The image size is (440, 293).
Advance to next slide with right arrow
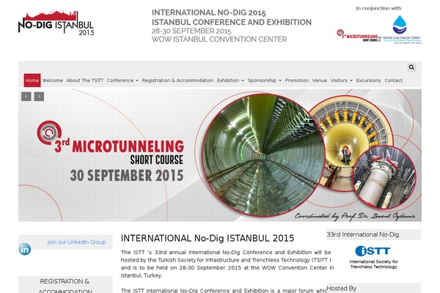pos(39,97)
